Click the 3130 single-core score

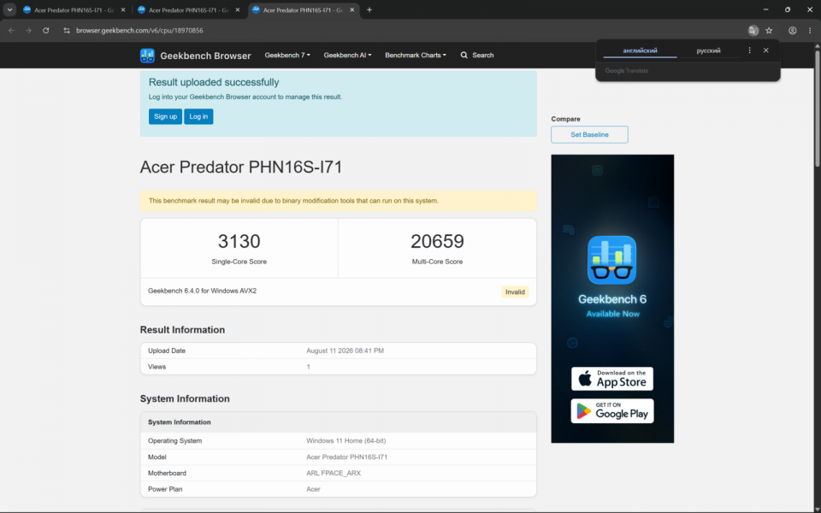(239, 241)
